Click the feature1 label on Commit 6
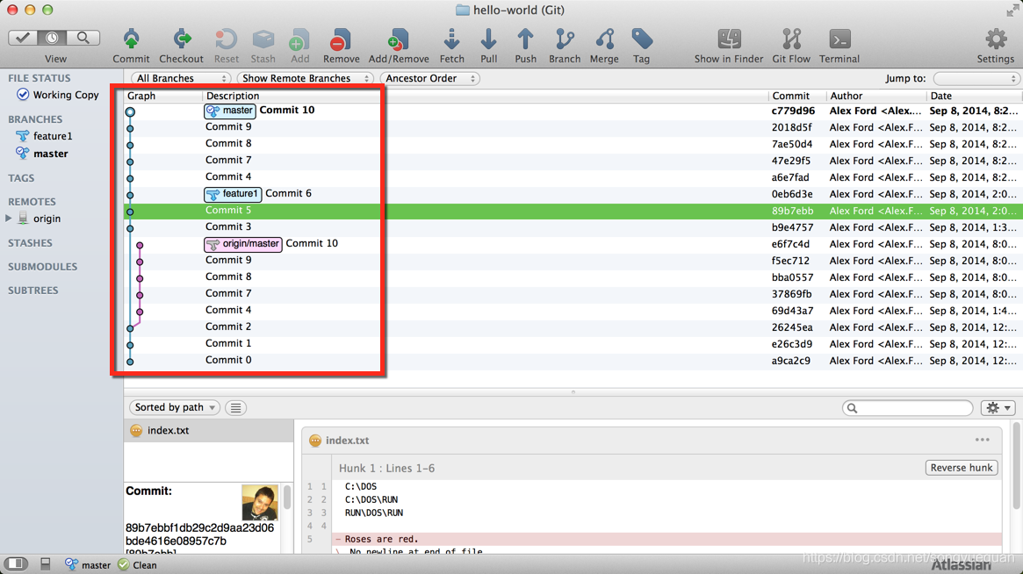The height and width of the screenshot is (574, 1023). click(x=233, y=194)
